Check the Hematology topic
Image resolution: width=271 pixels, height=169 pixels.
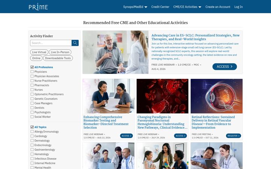(32, 154)
